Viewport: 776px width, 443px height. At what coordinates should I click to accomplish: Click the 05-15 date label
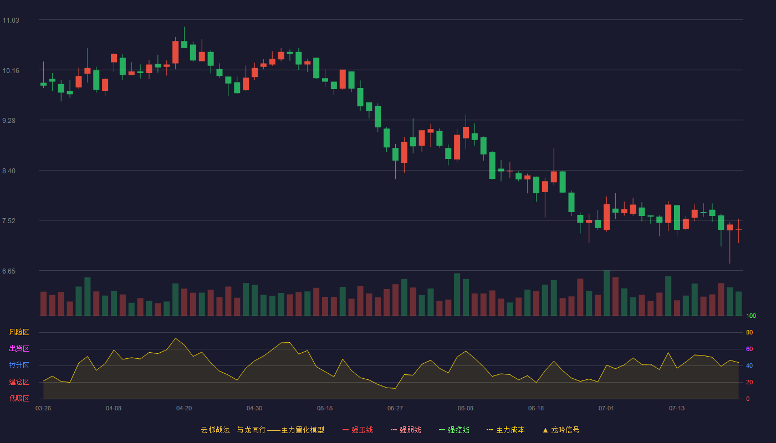[x=325, y=408]
